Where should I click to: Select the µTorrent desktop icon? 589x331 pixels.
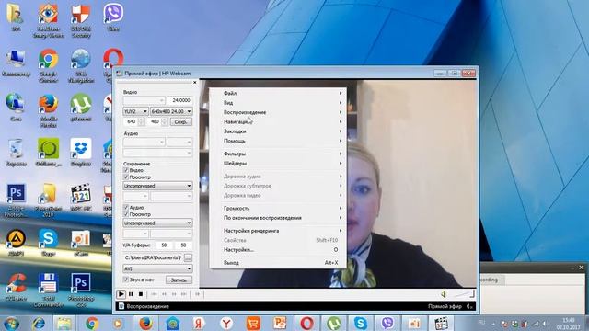coord(81,108)
